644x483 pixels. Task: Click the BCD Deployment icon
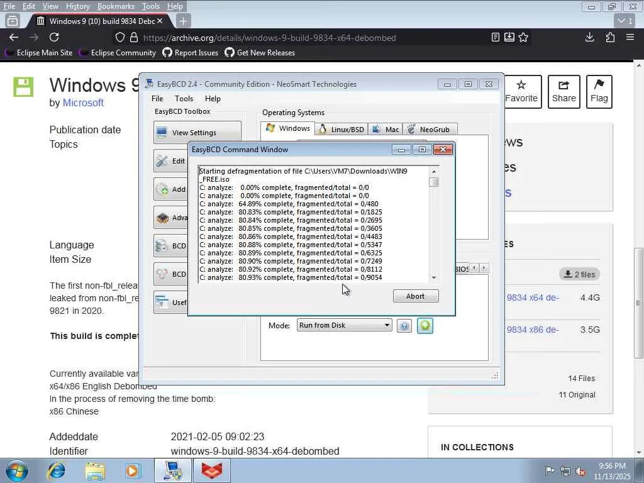162,274
